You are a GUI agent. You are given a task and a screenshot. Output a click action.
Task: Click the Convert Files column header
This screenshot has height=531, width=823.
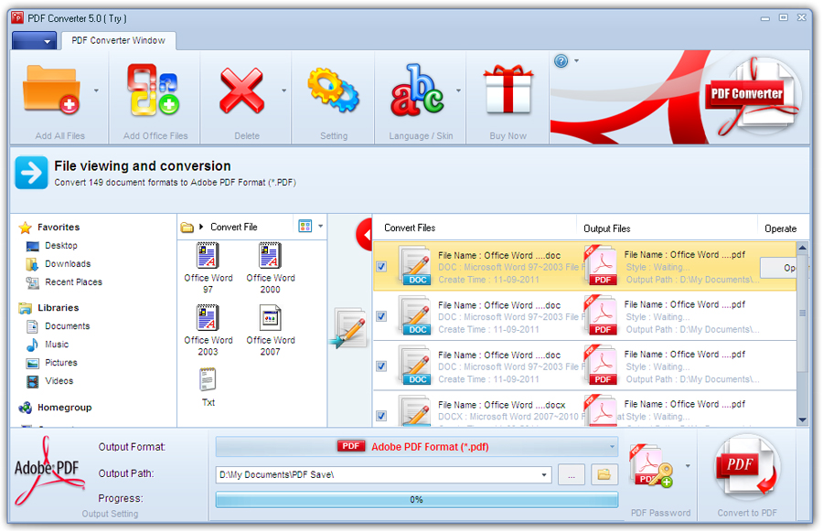410,228
